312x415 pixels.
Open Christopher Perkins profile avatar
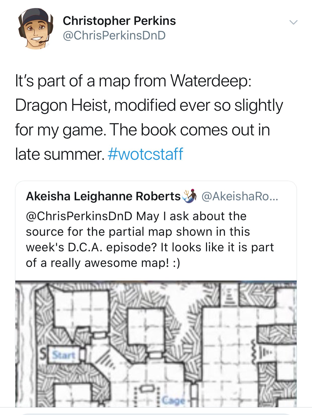[x=36, y=28]
